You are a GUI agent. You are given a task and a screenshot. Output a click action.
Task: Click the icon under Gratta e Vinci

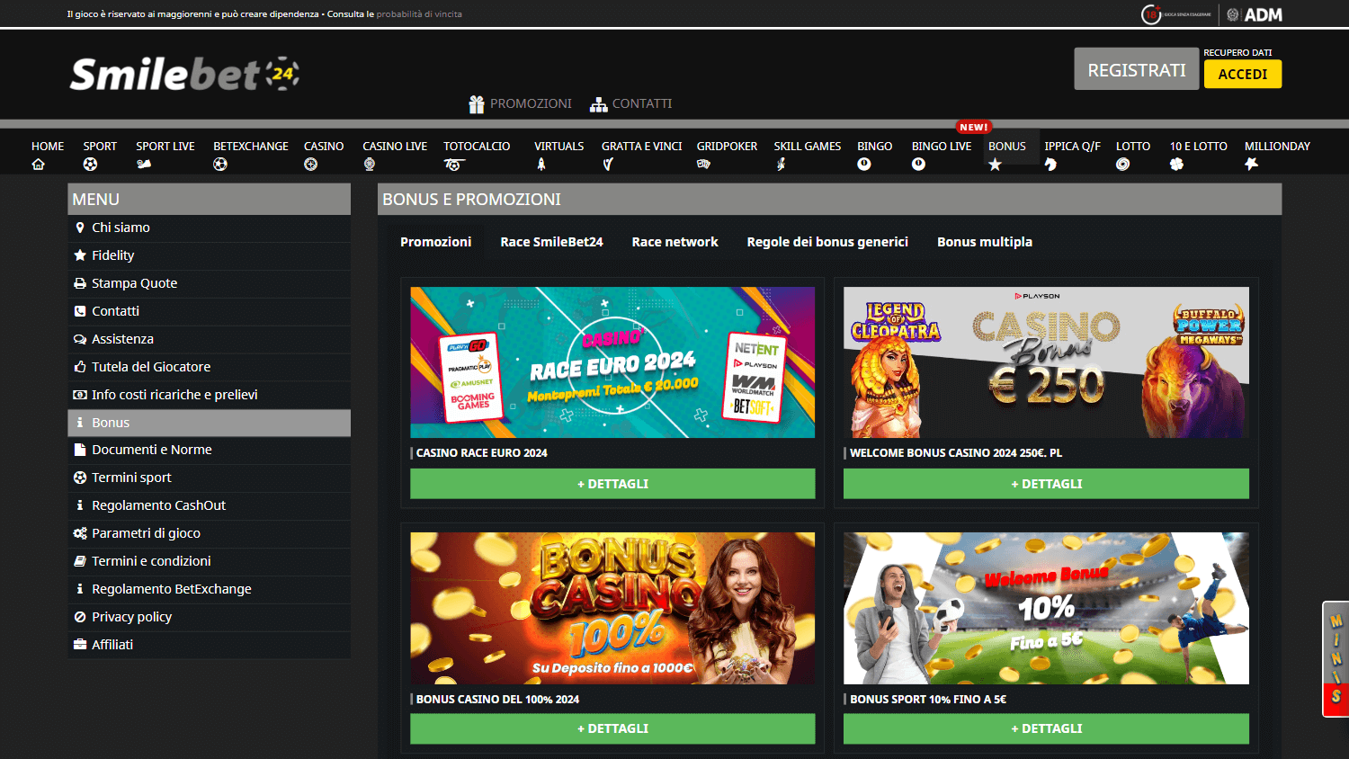[x=609, y=165]
